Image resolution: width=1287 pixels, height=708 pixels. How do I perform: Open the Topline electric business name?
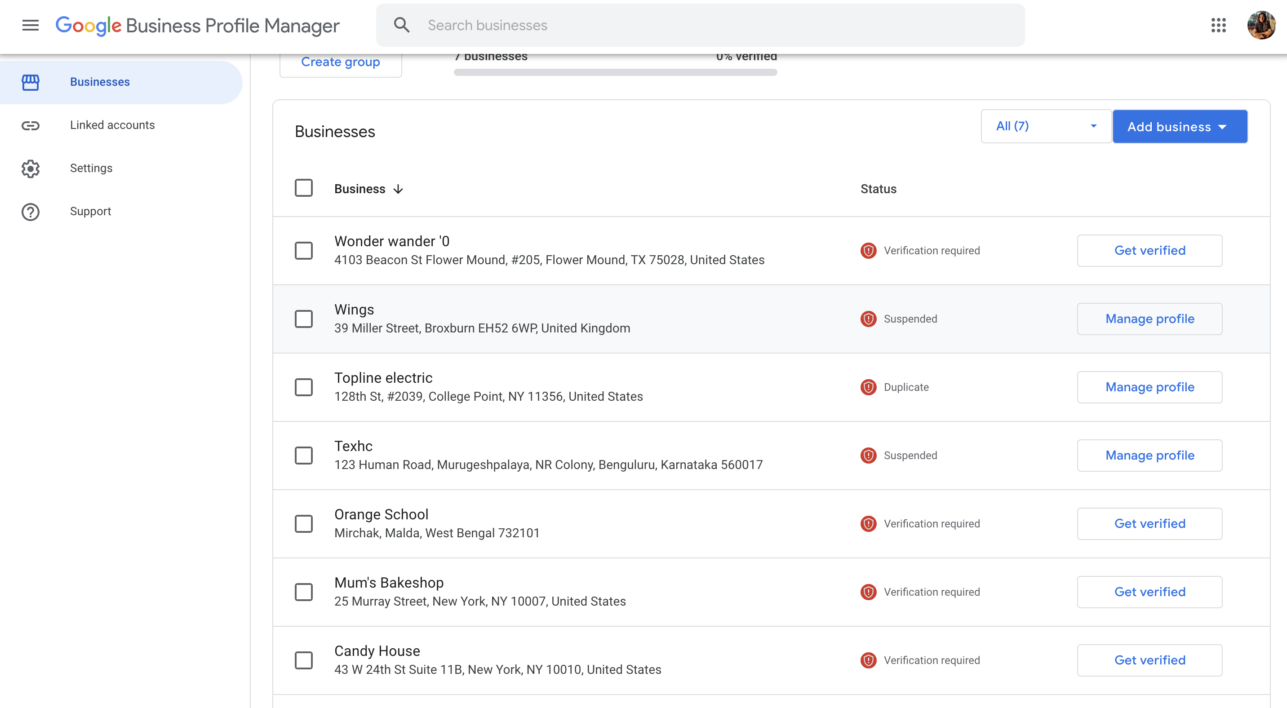click(383, 378)
